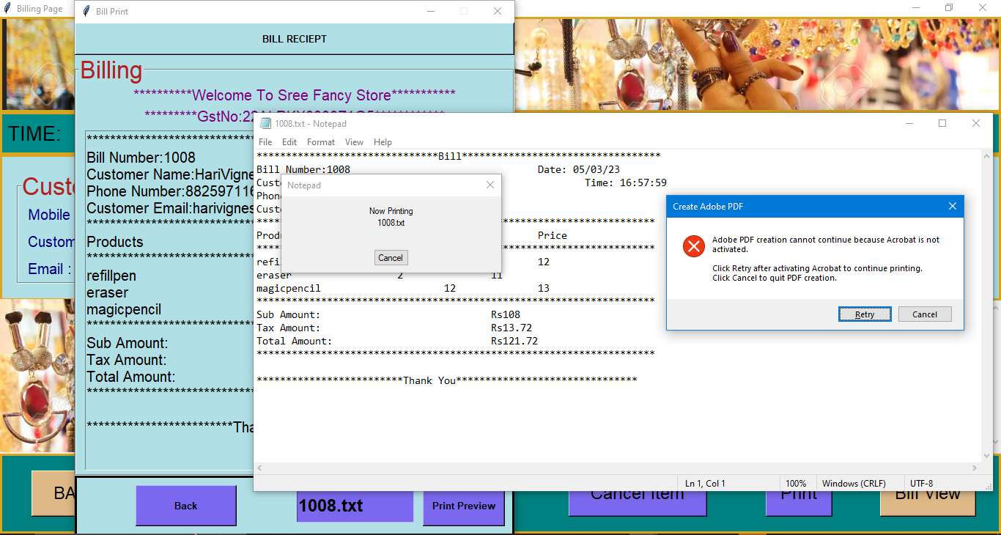1001x535 pixels.
Task: Click the 100% zoom indicator in Notepad status bar
Action: [x=798, y=483]
